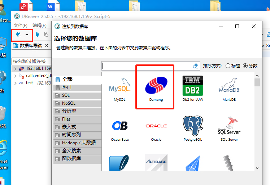Show the Files category
Screen dimensions: 270x185
[x=78, y=119]
